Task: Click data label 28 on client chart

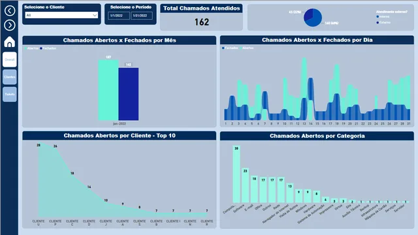Action: click(39, 145)
